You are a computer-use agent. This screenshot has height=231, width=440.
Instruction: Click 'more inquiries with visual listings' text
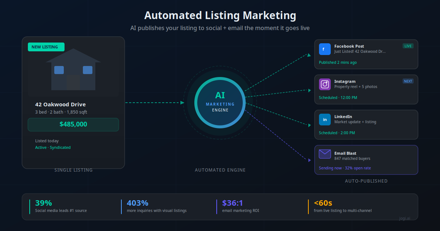tap(157, 211)
